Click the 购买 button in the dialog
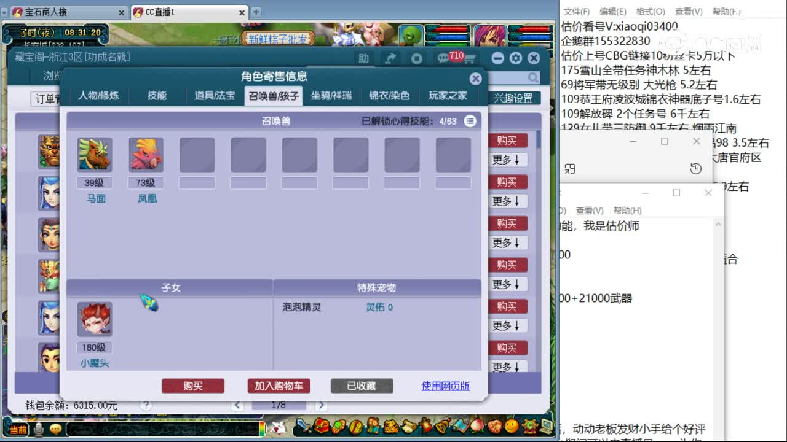This screenshot has width=787, height=442. point(193,386)
